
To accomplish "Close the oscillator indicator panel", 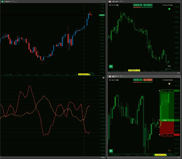I will click(103, 78).
